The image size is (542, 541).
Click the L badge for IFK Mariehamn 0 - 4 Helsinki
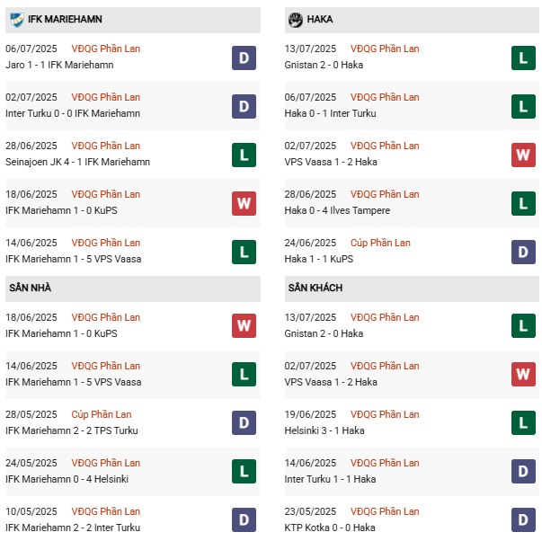(x=243, y=472)
